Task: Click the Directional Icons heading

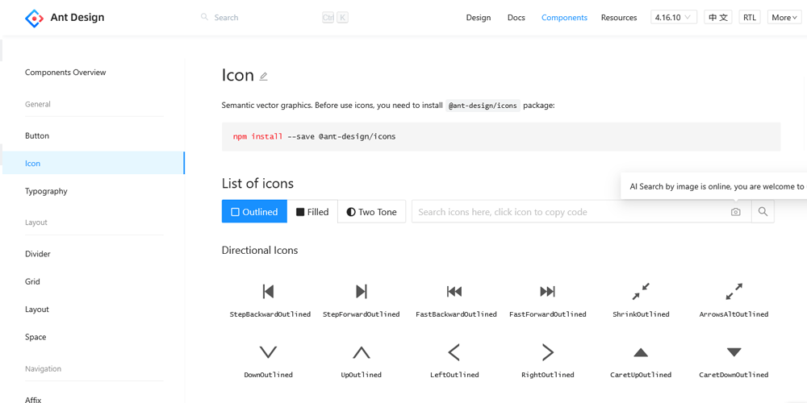Action: coord(260,251)
